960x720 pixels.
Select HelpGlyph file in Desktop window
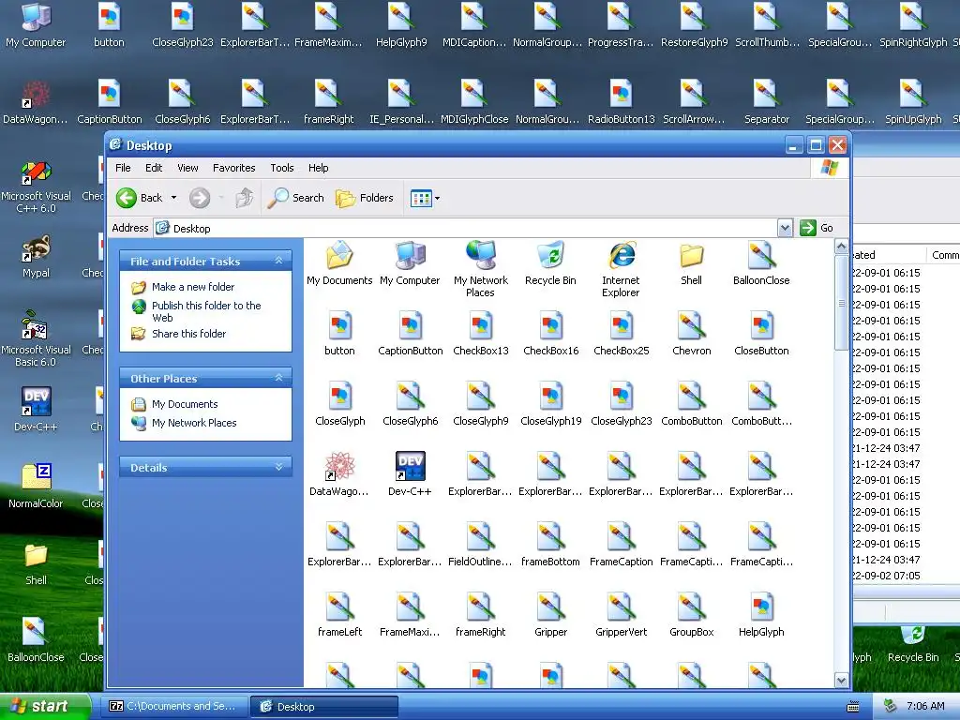click(761, 615)
